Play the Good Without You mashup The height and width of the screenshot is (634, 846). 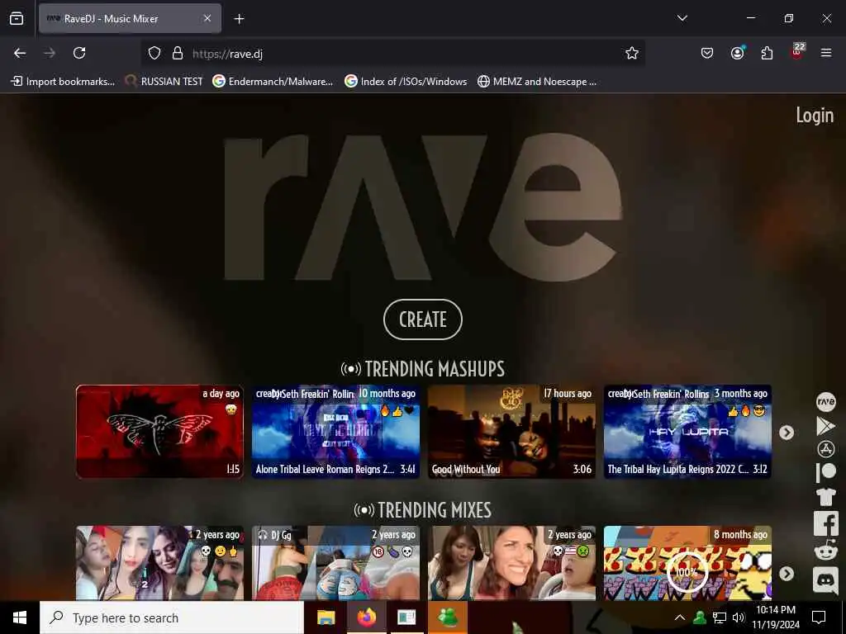point(511,431)
